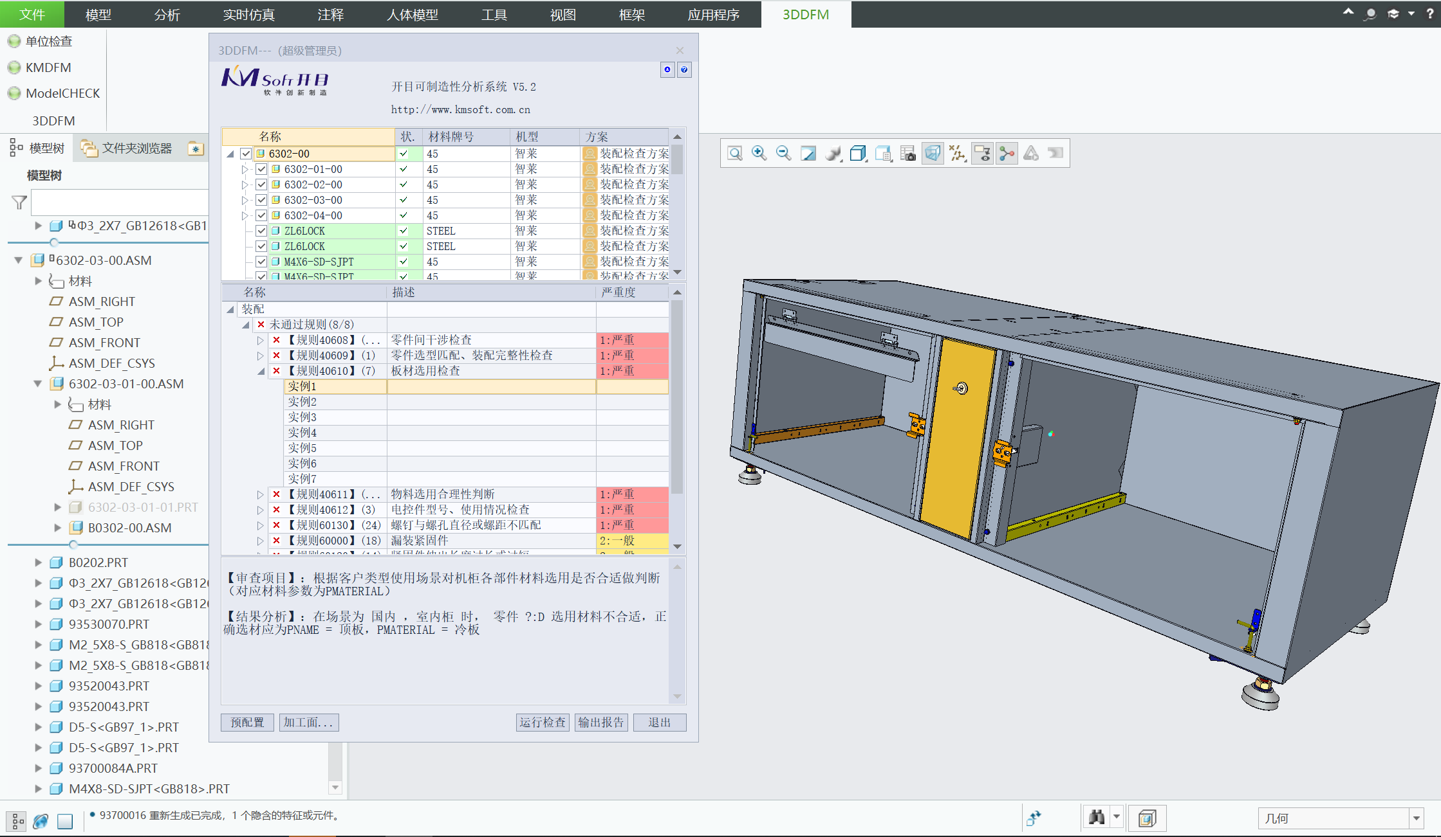Viewport: 1441px width, 837px height.
Task: Uncheck the ZL6LOCK first row checkbox
Action: (261, 231)
